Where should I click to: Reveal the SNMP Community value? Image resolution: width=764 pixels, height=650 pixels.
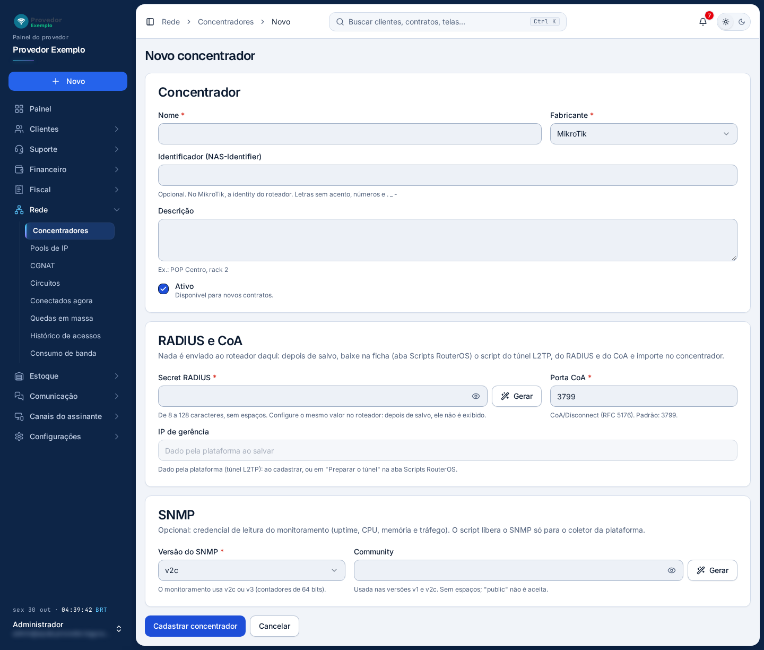pyautogui.click(x=672, y=570)
